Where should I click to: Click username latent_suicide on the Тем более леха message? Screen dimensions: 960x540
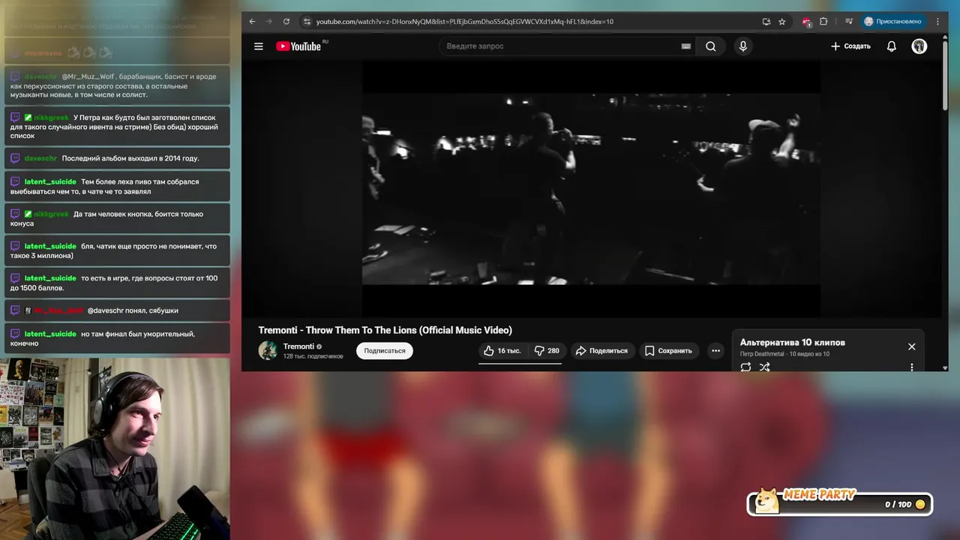click(50, 181)
